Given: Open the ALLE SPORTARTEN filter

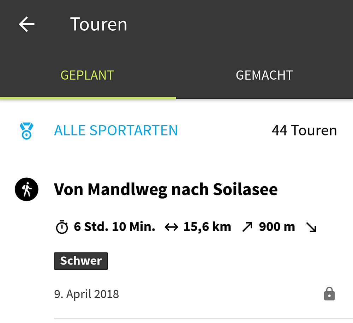Looking at the screenshot, I should click(116, 130).
